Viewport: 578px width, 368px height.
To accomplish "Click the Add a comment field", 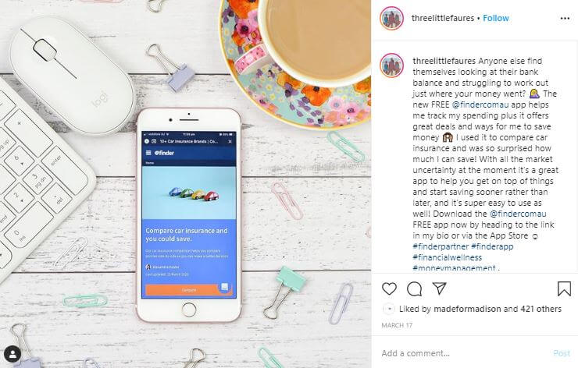I will [465, 353].
